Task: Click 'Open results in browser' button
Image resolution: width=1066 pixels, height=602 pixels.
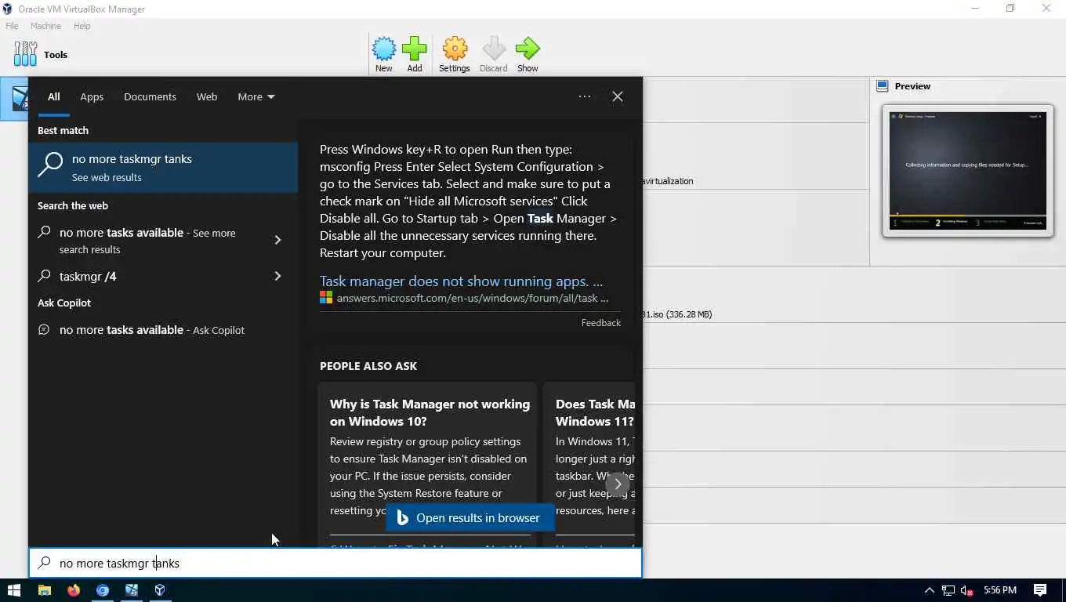Action: [x=469, y=518]
